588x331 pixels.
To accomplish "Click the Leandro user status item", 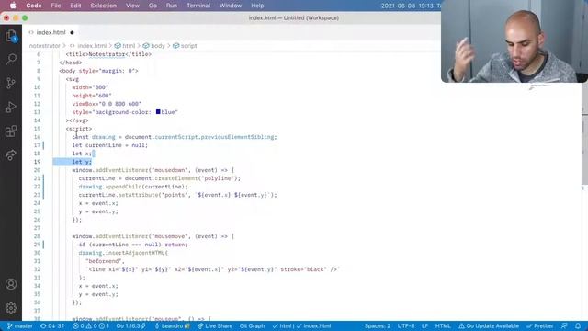I will click(173, 326).
